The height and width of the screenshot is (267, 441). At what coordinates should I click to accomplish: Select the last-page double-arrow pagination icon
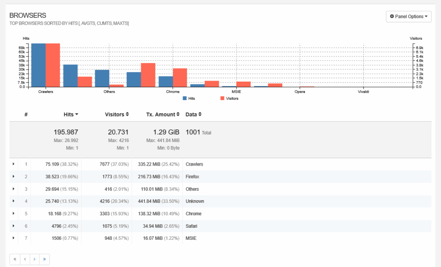[x=44, y=259]
